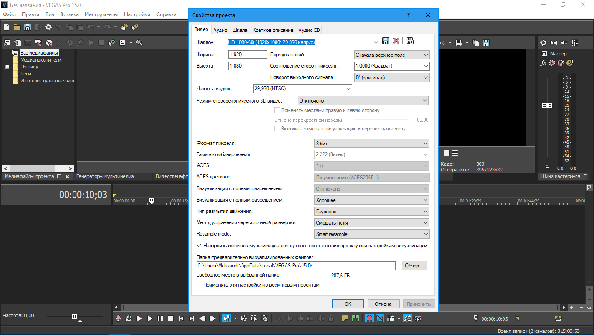The image size is (594, 335).
Task: Insert a marker with the yellow marker icon
Action: (345, 318)
